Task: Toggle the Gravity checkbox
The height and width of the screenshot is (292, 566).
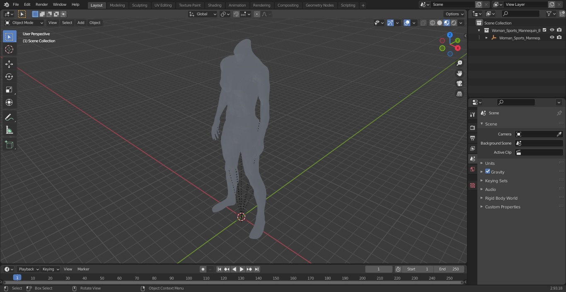Action: tap(488, 171)
